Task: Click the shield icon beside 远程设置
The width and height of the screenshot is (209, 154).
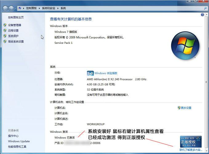Action: [5, 30]
